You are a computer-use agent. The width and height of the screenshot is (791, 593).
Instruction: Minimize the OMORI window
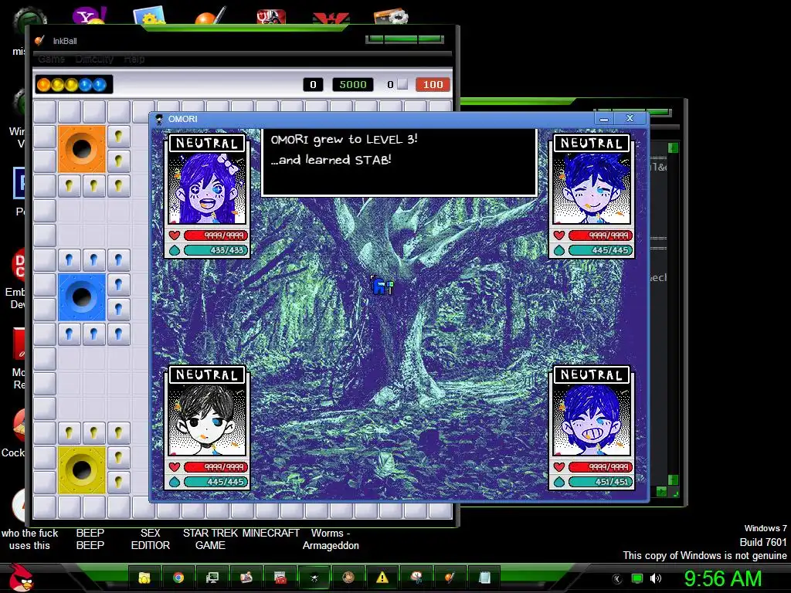coord(604,118)
